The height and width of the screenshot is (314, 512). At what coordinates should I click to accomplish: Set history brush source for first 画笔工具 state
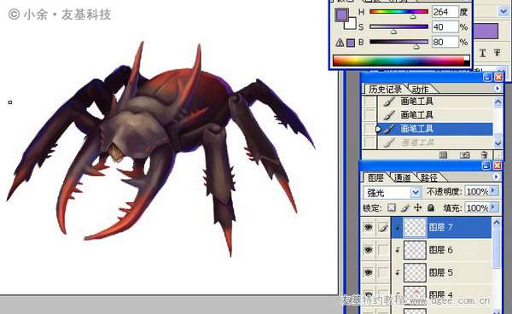[369, 102]
